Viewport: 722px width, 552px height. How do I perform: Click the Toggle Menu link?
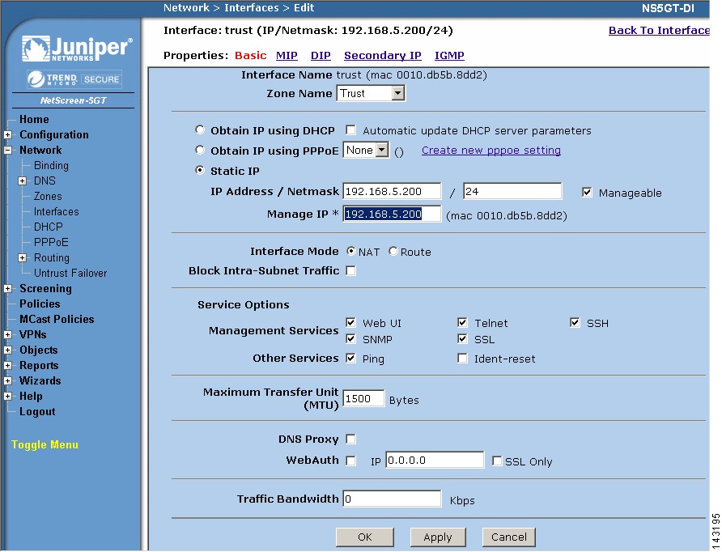[x=45, y=444]
